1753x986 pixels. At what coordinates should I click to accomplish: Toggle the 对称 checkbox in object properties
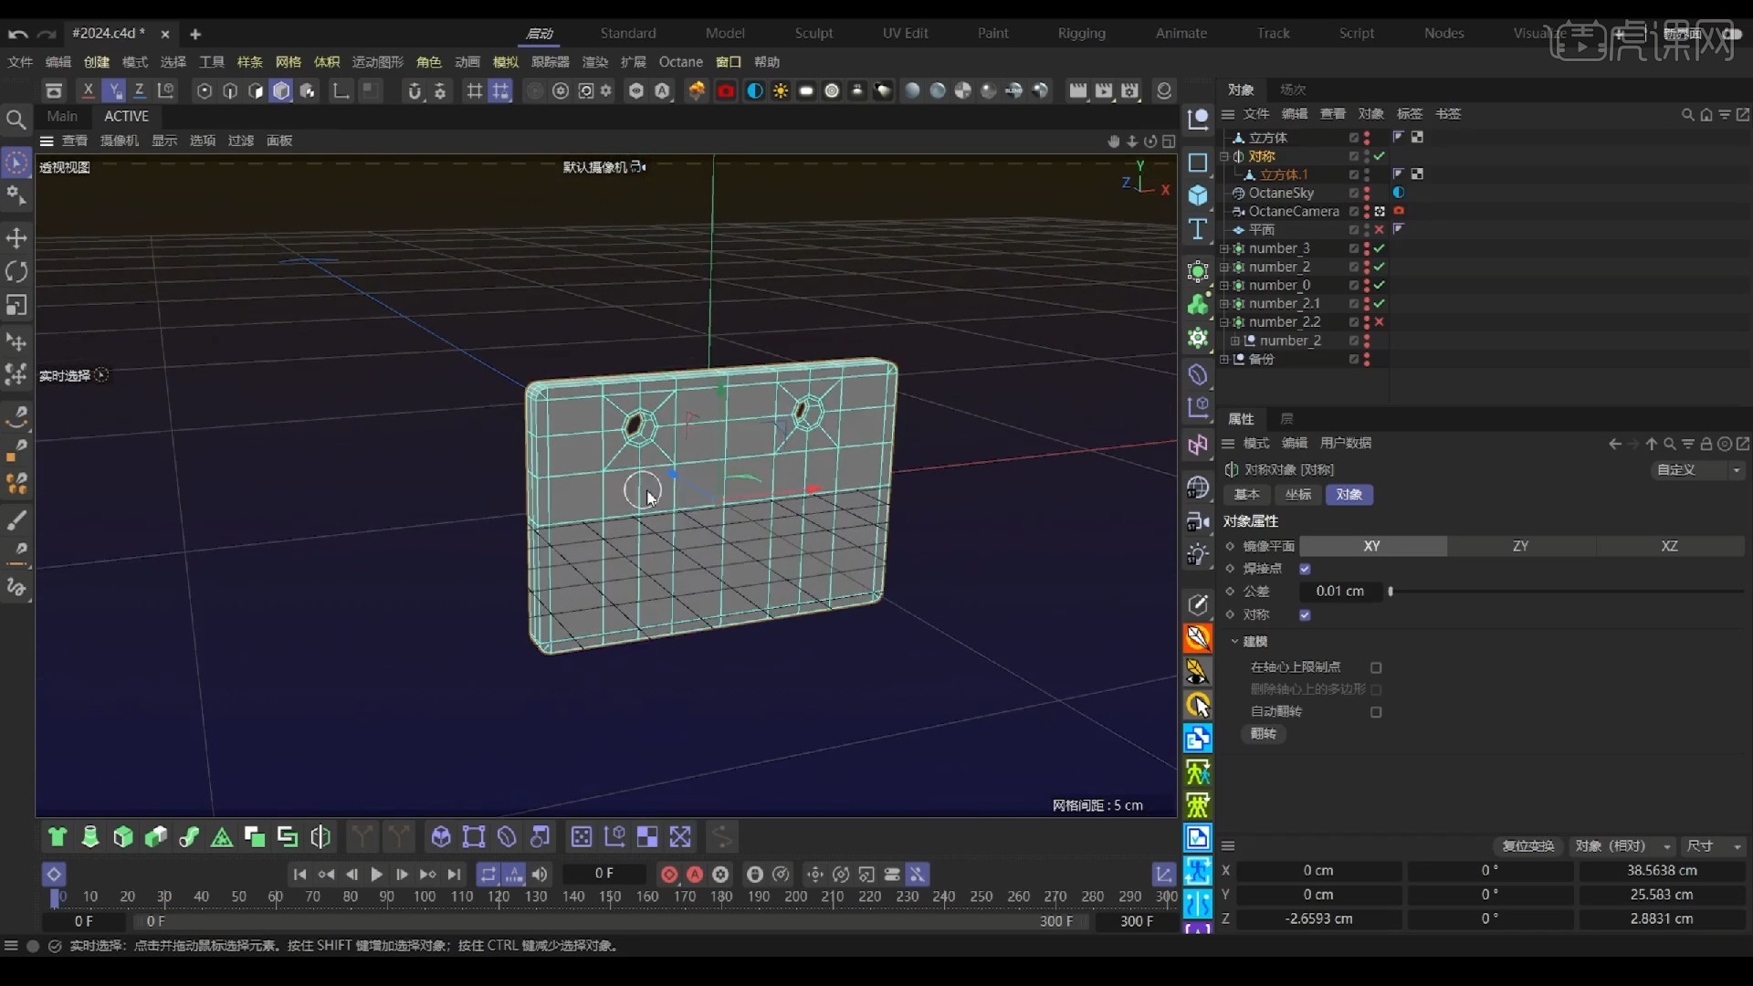point(1305,614)
